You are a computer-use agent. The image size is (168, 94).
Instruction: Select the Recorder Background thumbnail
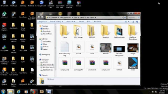[119, 49]
